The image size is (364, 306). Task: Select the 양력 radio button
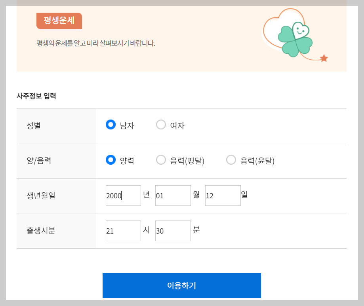click(x=111, y=160)
